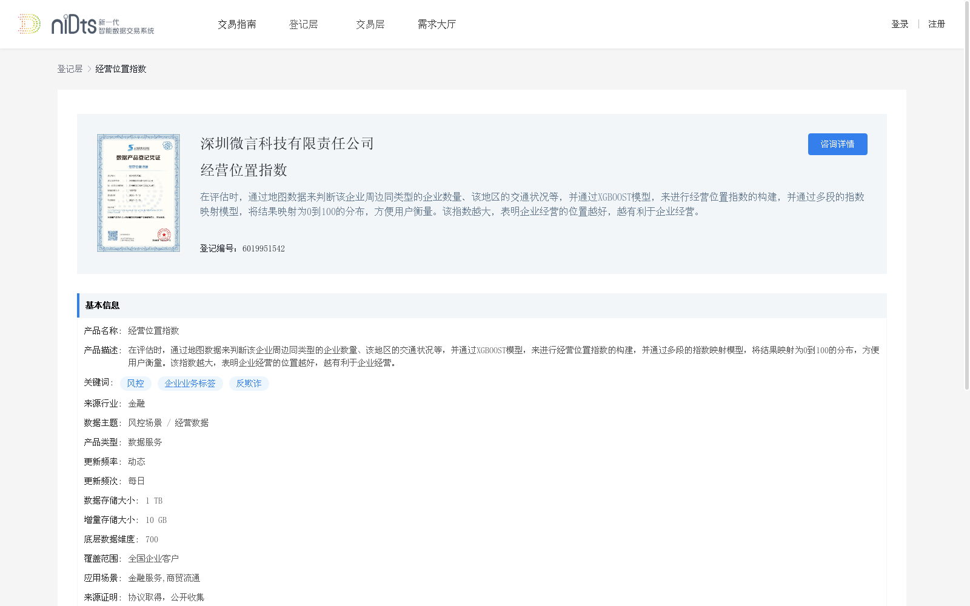
Task: Select the 经营数据 data theme
Action: 192,423
